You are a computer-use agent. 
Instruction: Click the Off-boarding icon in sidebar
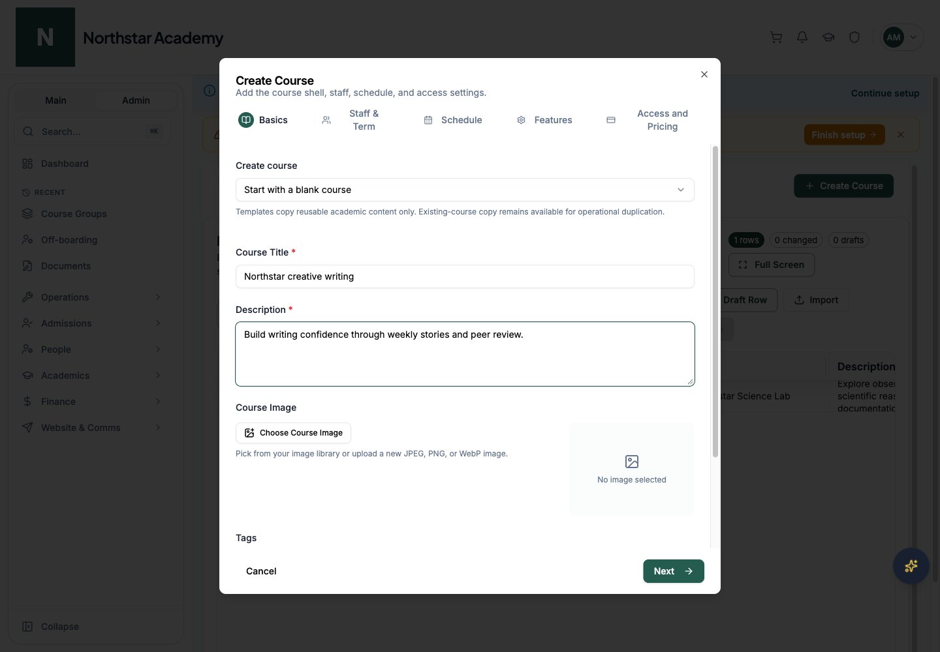(27, 240)
